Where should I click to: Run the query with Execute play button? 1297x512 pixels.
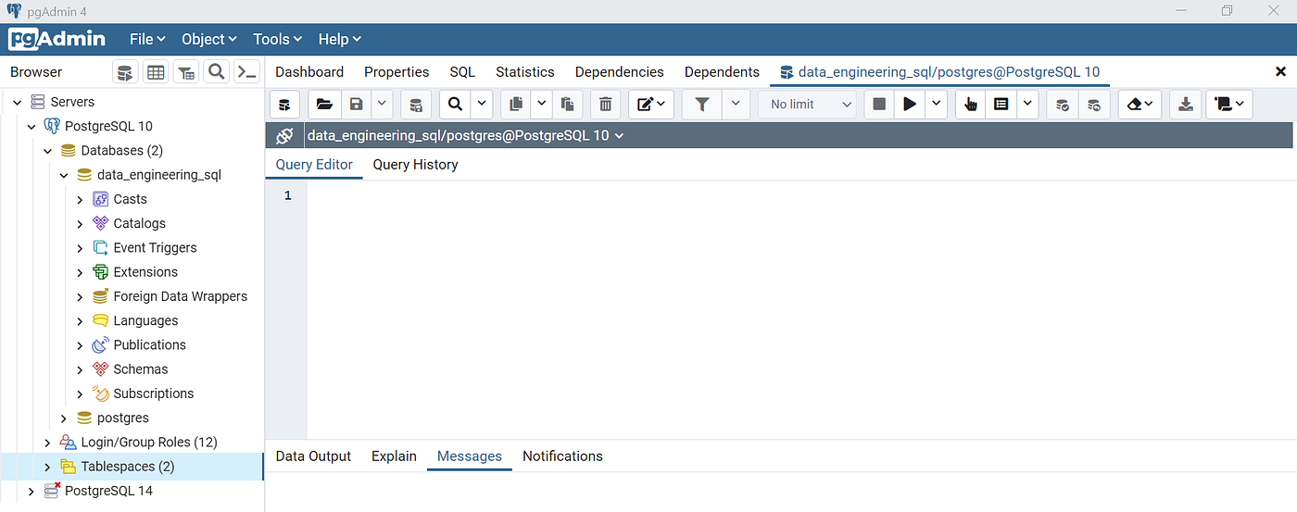910,105
